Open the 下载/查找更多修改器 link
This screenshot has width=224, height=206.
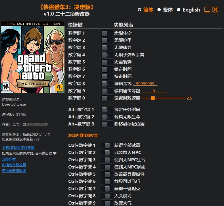18,148
